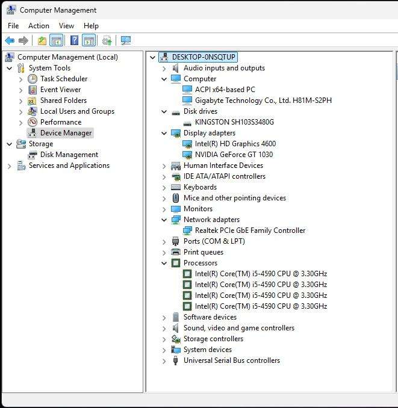
Task: Select Computer Management (Local) root item
Action: pyautogui.click(x=67, y=57)
